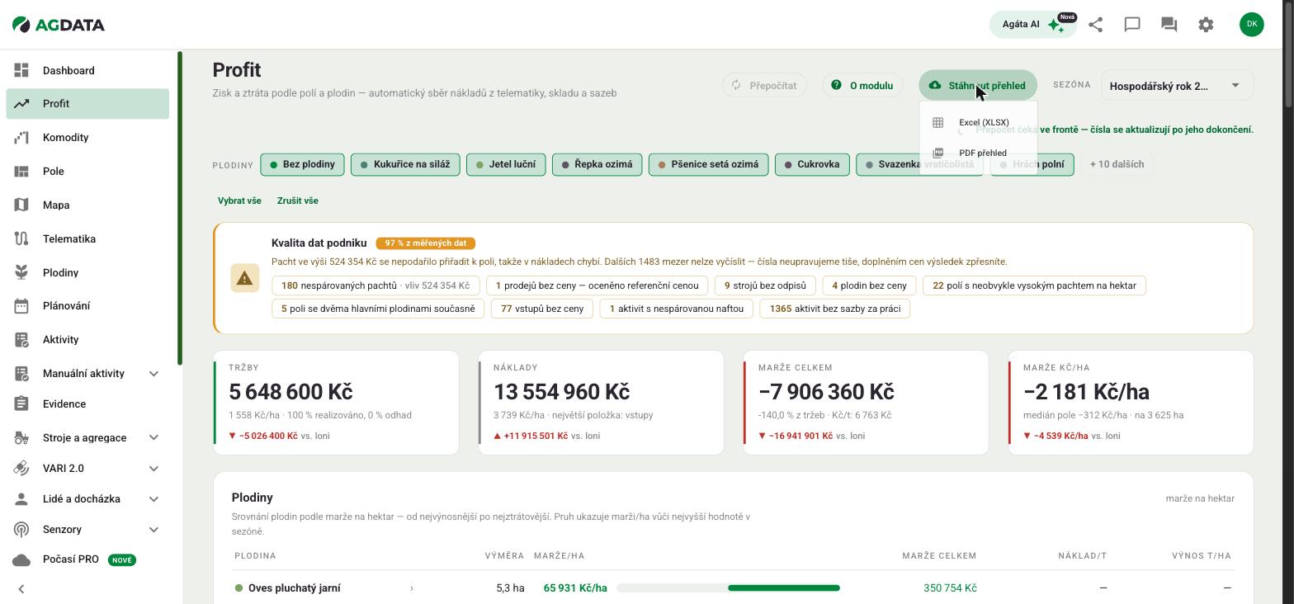Screen dimensions: 1294x604
Task: Open the DK user avatar
Action: pos(1252,24)
